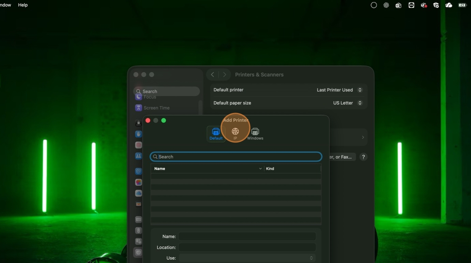Click the Location text field
Image resolution: width=471 pixels, height=263 pixels.
coord(247,247)
